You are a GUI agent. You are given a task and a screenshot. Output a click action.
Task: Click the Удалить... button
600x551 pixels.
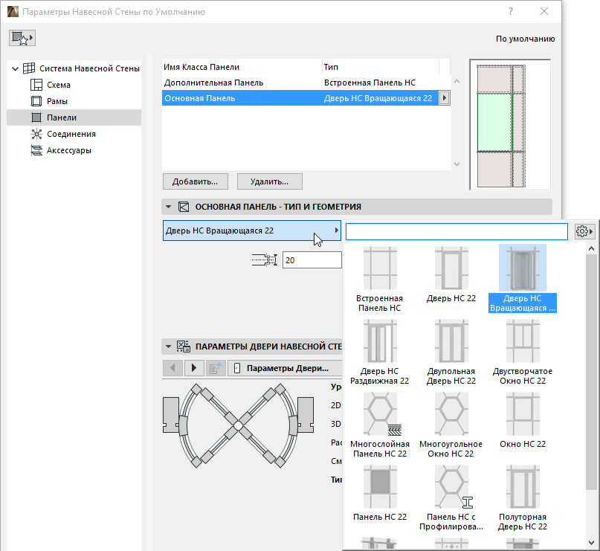269,181
